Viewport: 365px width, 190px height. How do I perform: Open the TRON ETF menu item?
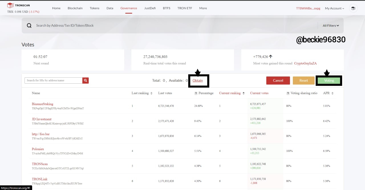(184, 8)
